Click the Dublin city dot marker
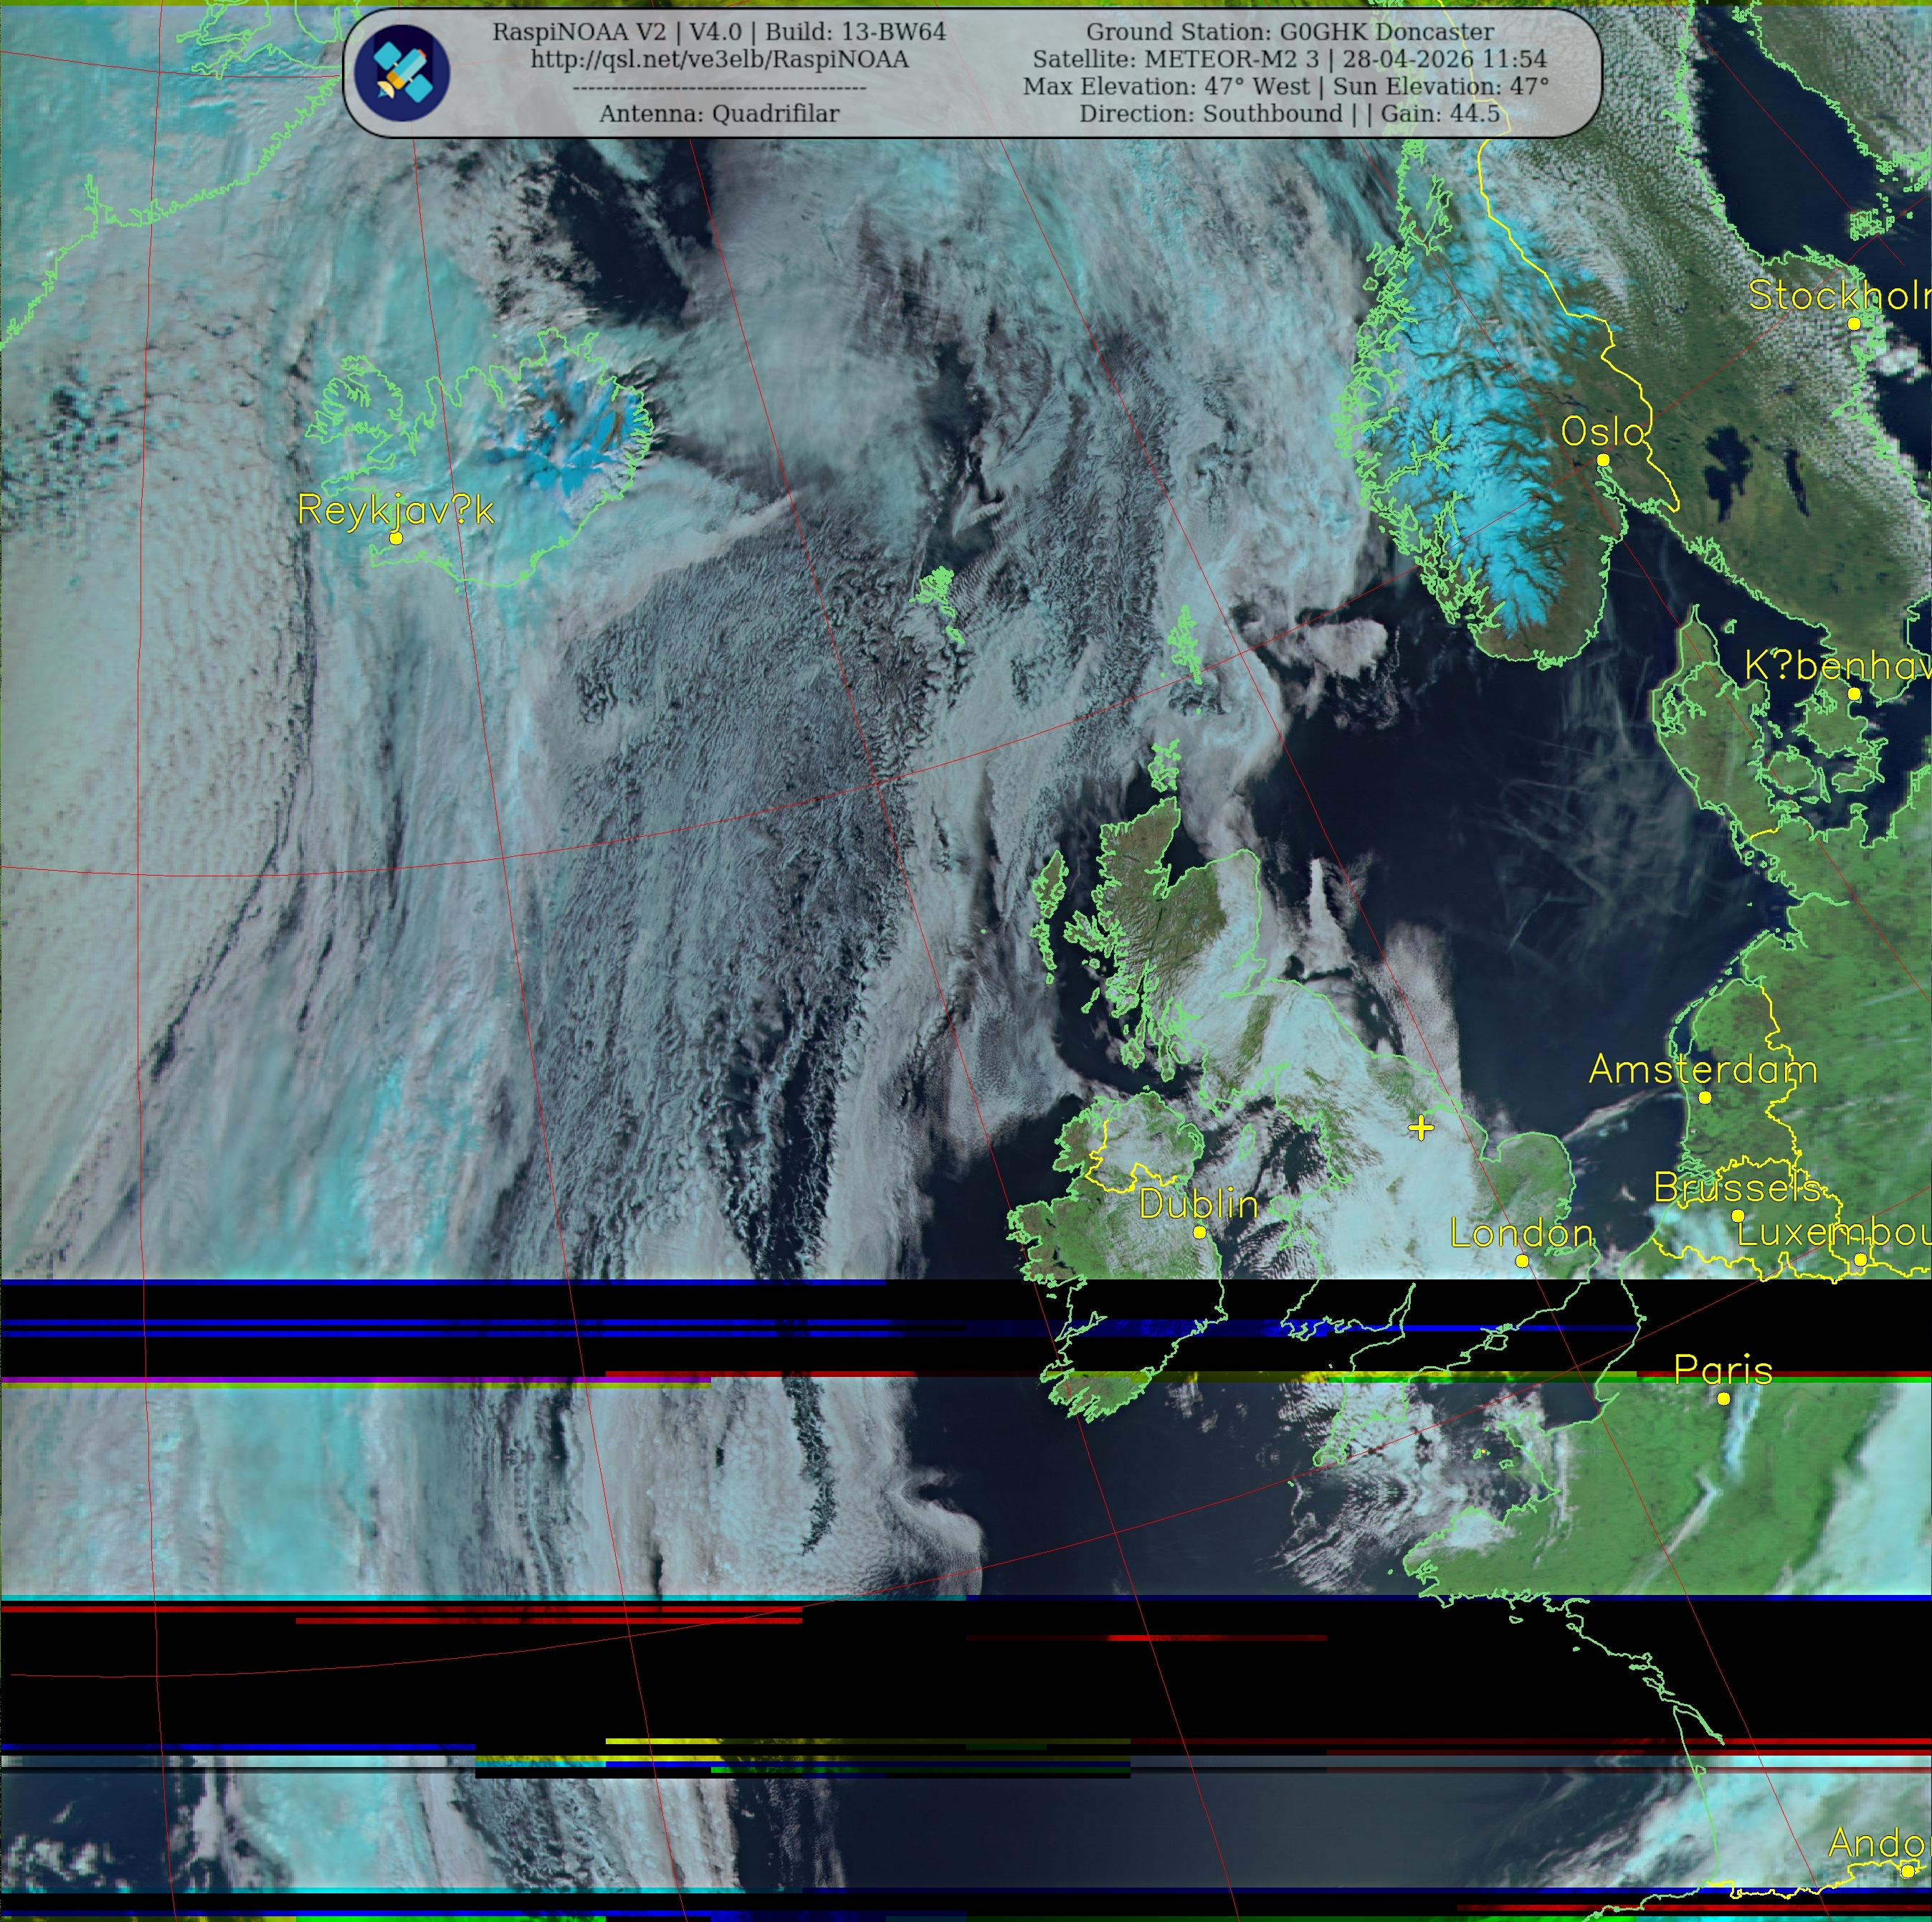The height and width of the screenshot is (1922, 1932). point(1200,1233)
